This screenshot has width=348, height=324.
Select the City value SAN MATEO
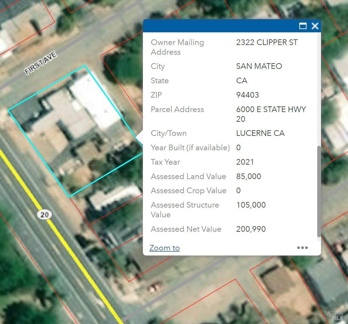coord(259,66)
